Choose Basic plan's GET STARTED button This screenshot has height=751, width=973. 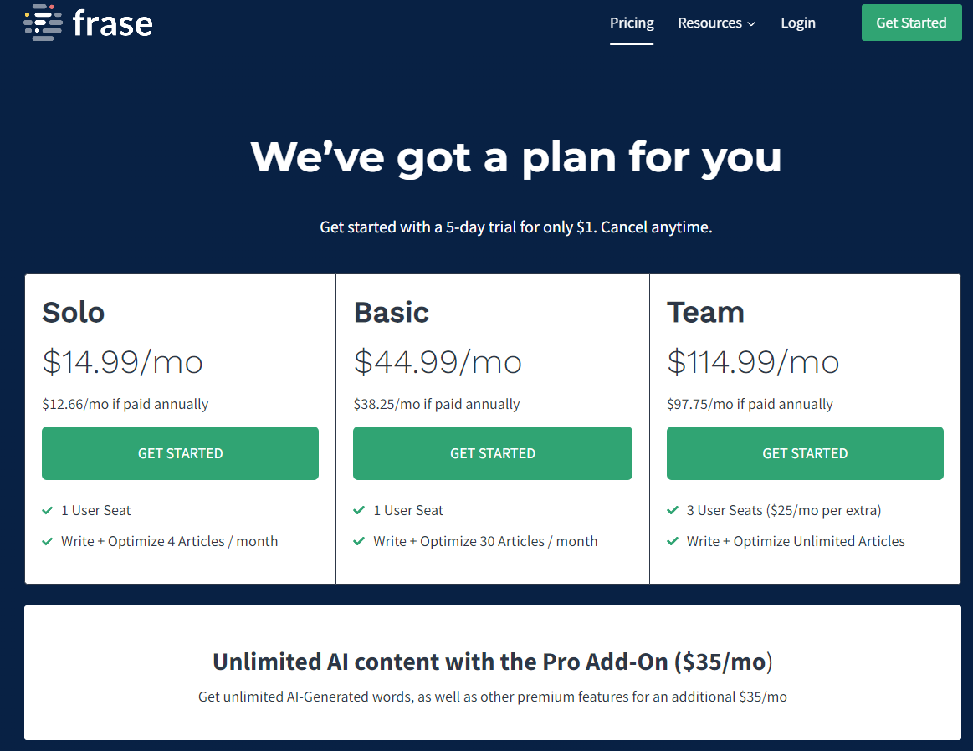coord(492,453)
